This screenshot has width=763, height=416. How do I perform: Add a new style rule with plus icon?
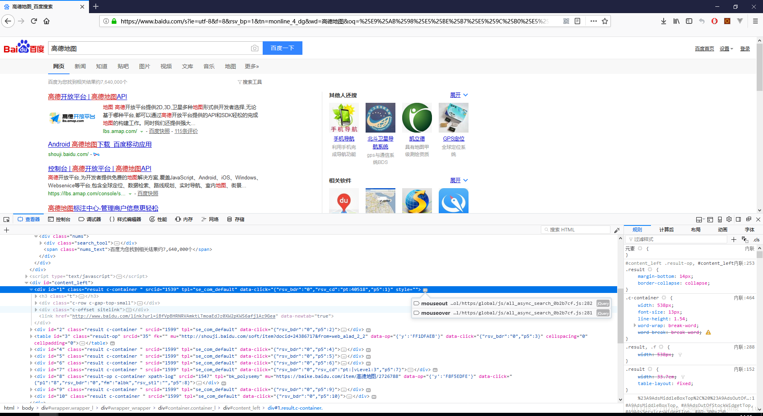tap(734, 239)
